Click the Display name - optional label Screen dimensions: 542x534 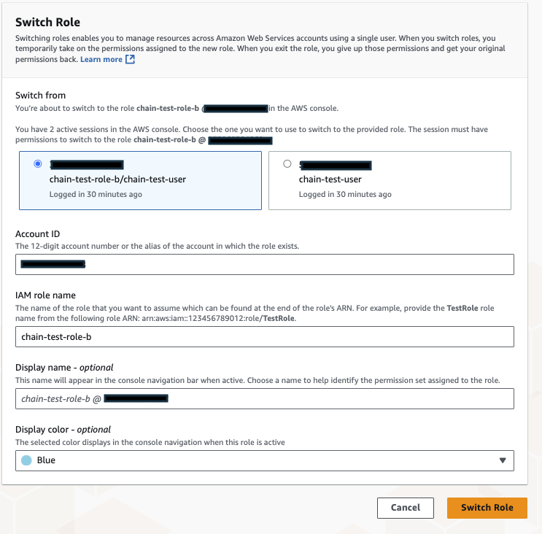pyautogui.click(x=64, y=368)
